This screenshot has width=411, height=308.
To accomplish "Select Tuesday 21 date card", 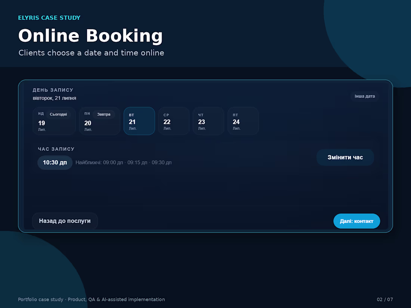I will [x=139, y=121].
